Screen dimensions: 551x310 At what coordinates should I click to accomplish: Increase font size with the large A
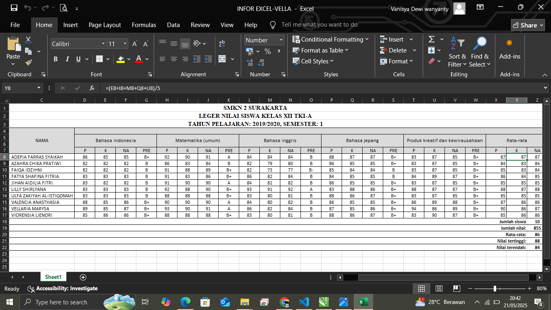click(135, 44)
